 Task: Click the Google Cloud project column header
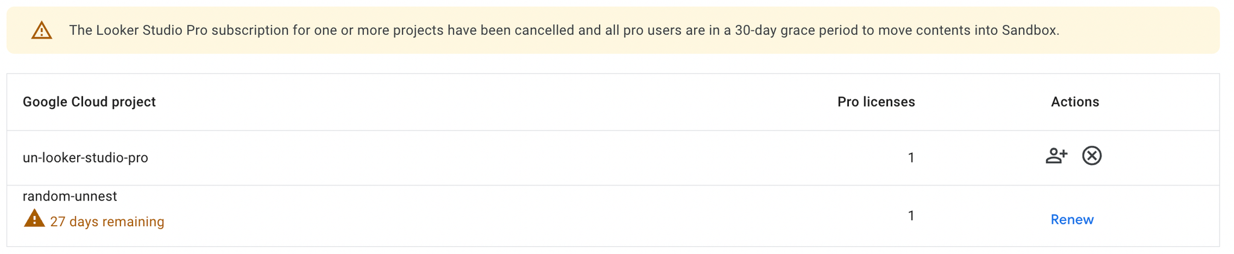[89, 102]
